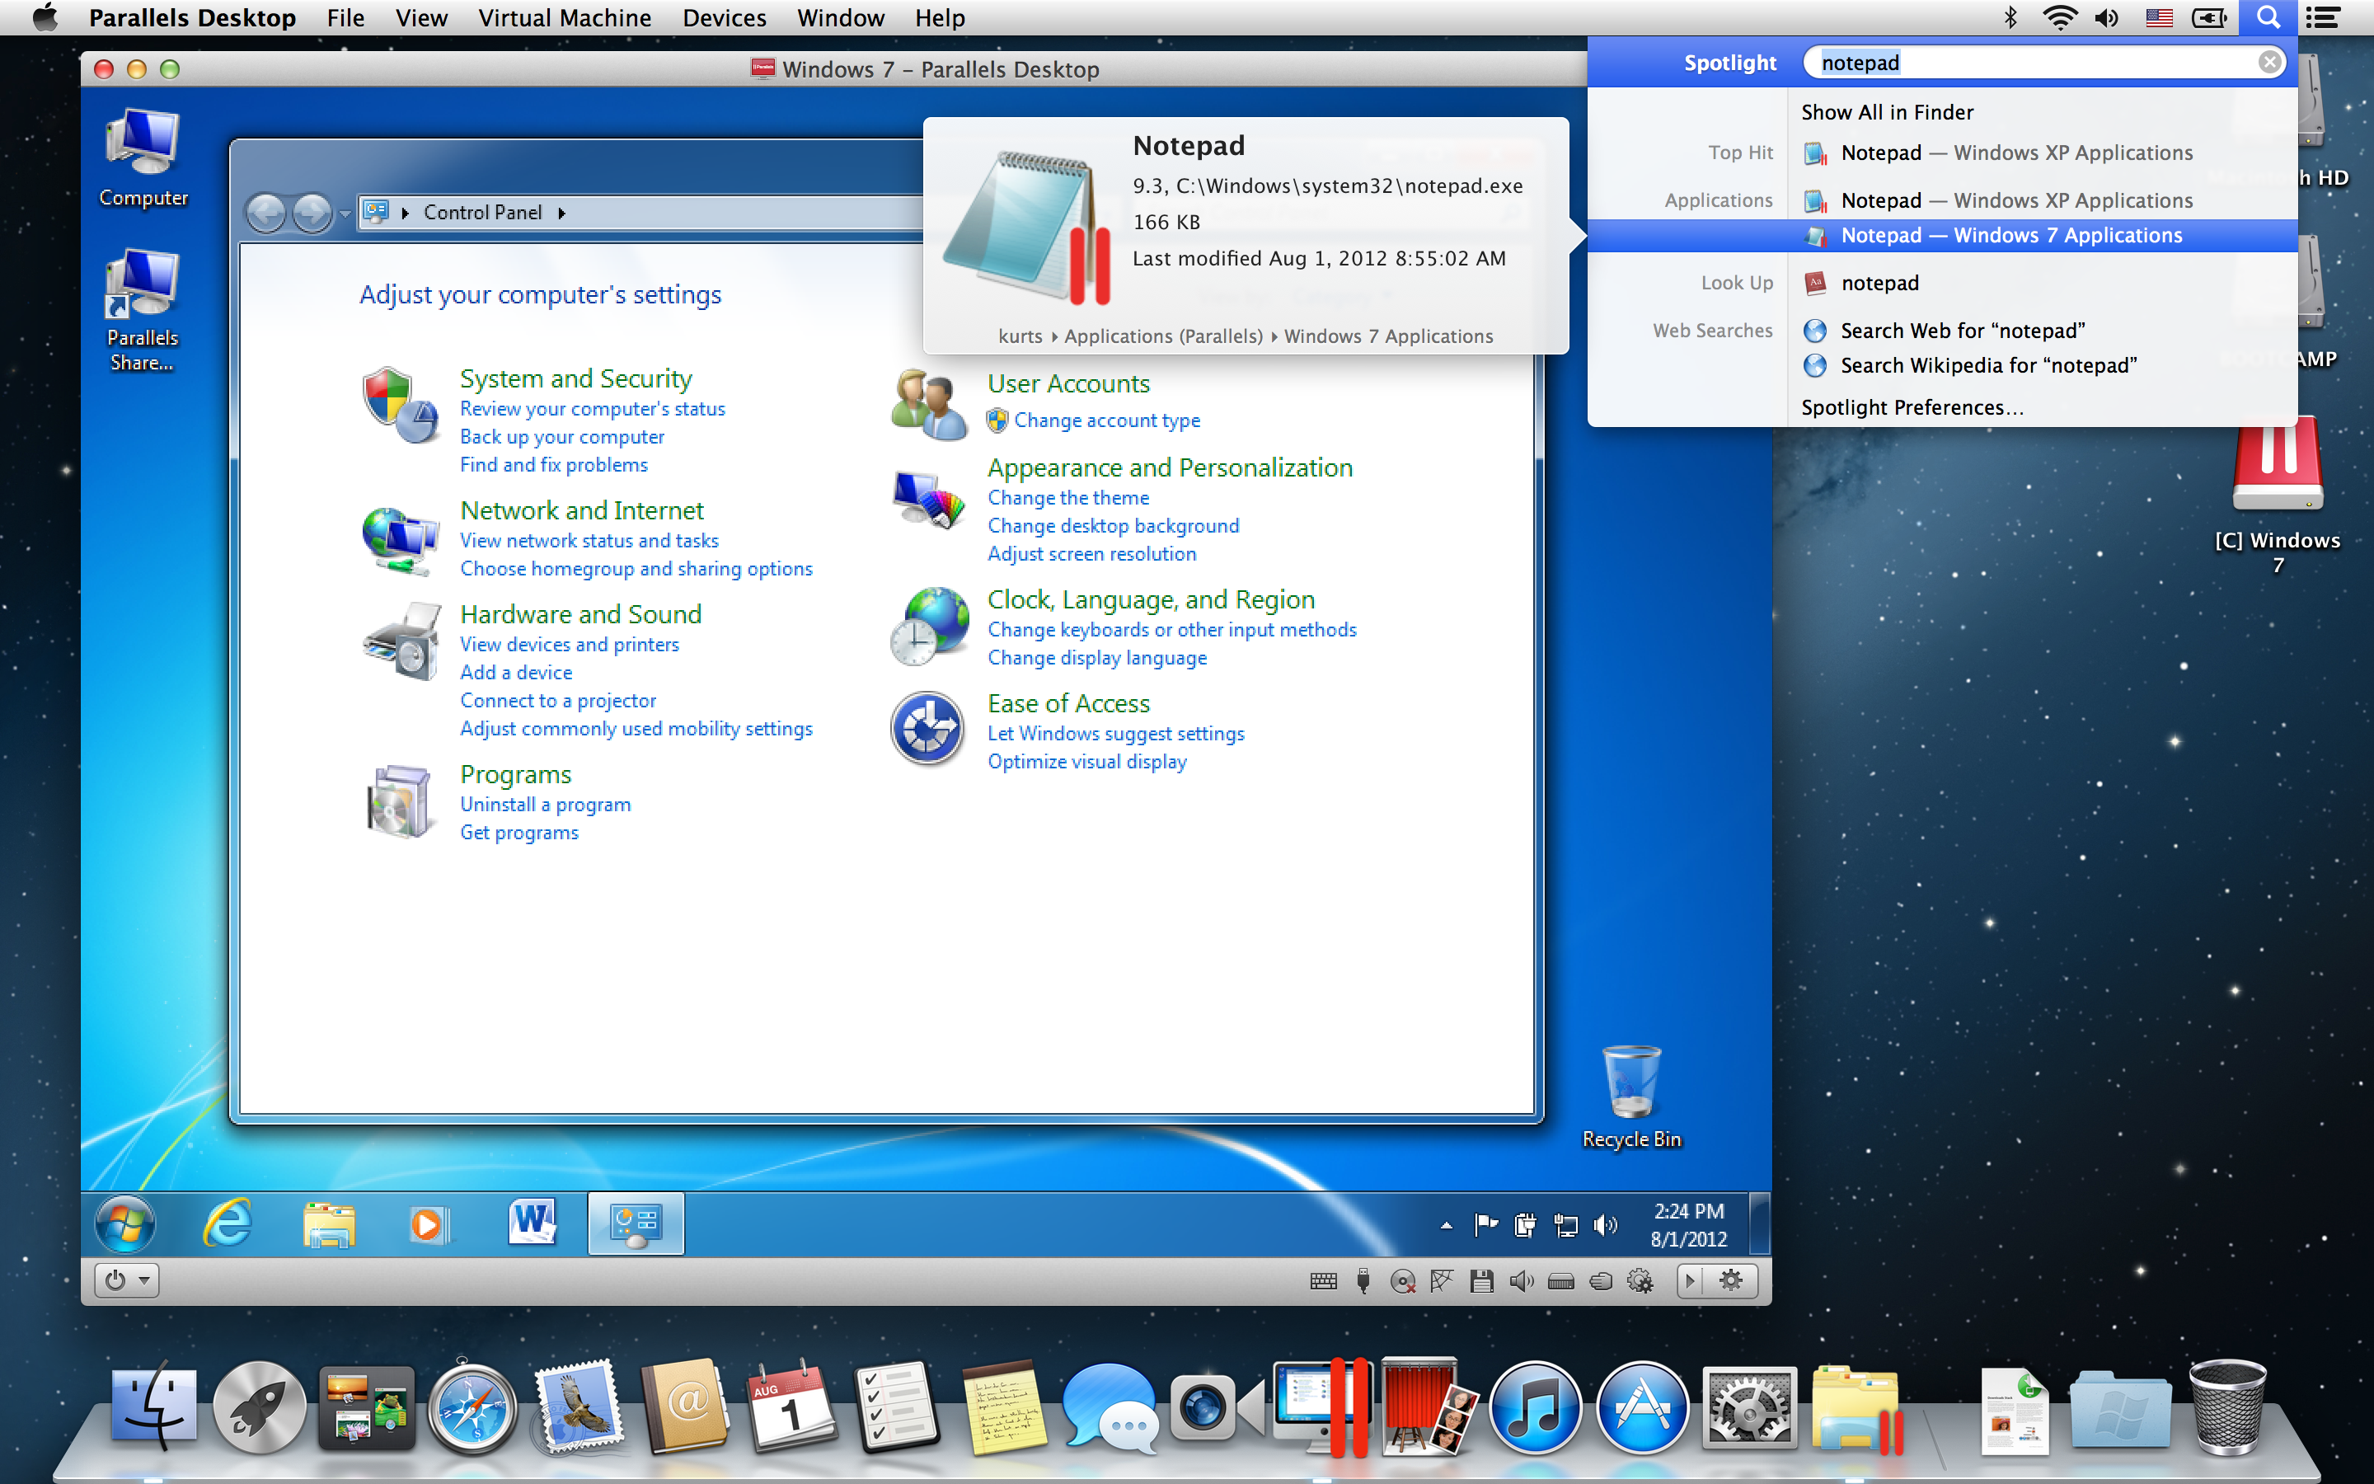This screenshot has width=2374, height=1484.
Task: Click Clock, Language, and Region icon
Action: click(928, 625)
